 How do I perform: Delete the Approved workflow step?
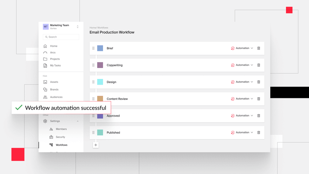(258, 116)
